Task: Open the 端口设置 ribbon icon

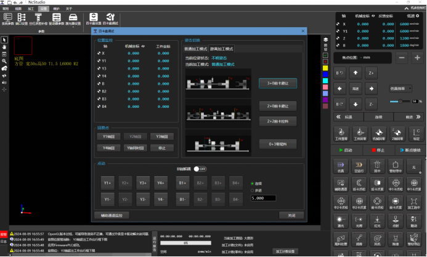Action: [x=22, y=19]
